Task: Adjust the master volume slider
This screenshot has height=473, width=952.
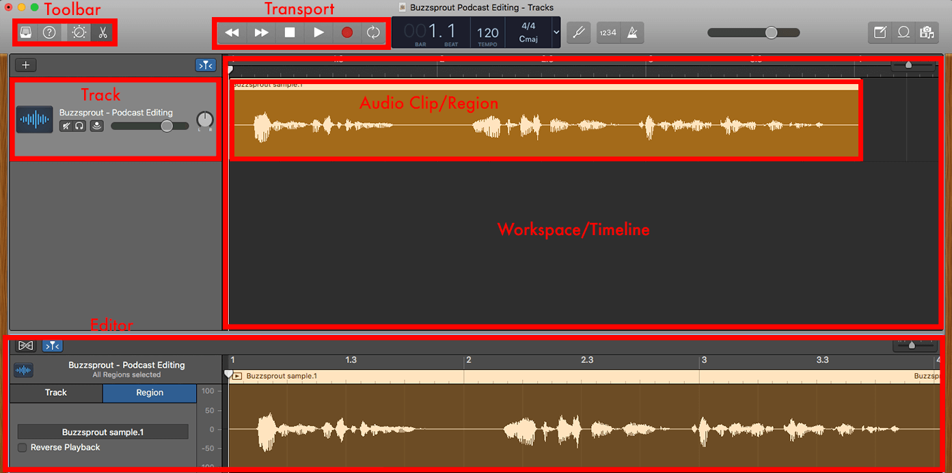Action: (771, 31)
